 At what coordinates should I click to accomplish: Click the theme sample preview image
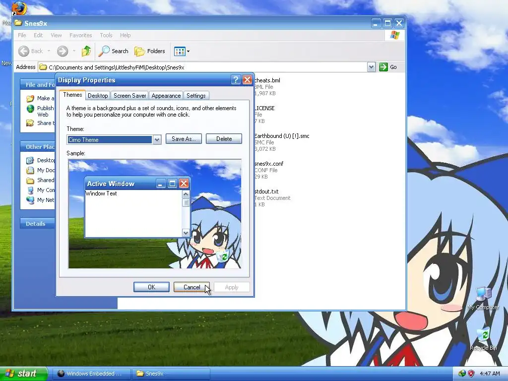click(155, 214)
